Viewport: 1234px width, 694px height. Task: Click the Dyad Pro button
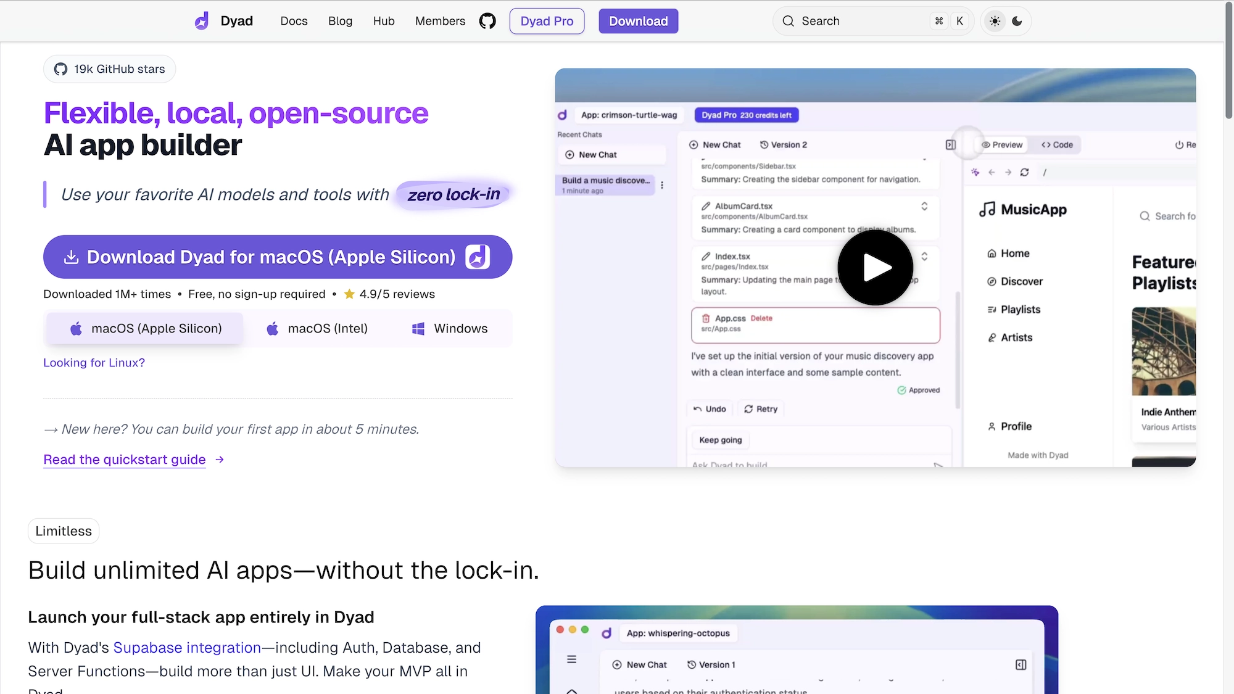(x=547, y=21)
